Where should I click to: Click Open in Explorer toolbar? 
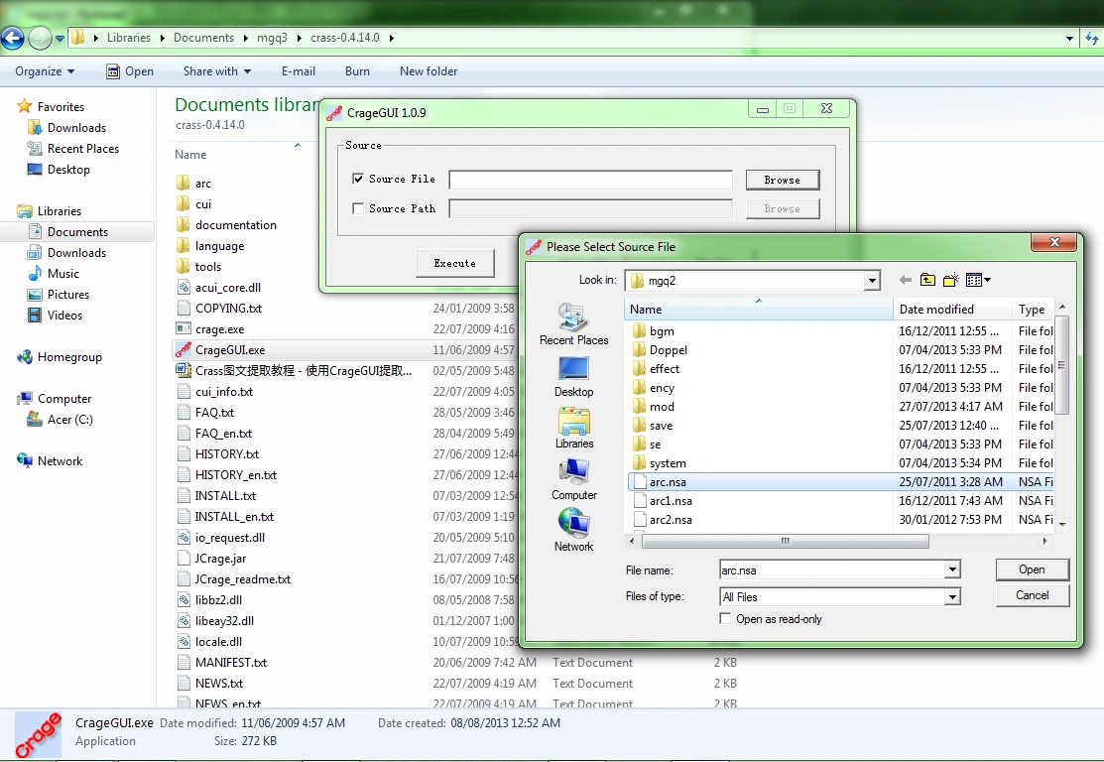[x=130, y=71]
